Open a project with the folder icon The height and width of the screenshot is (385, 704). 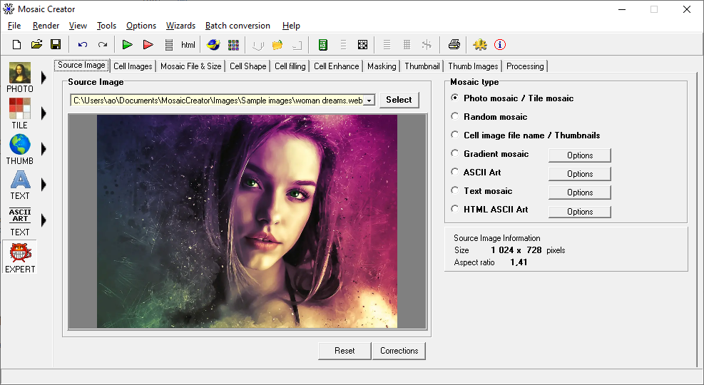pyautogui.click(x=36, y=44)
